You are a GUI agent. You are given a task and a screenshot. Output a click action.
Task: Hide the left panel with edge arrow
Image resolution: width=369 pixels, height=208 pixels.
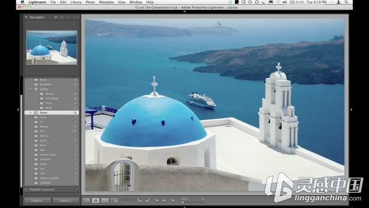(x=18, y=109)
